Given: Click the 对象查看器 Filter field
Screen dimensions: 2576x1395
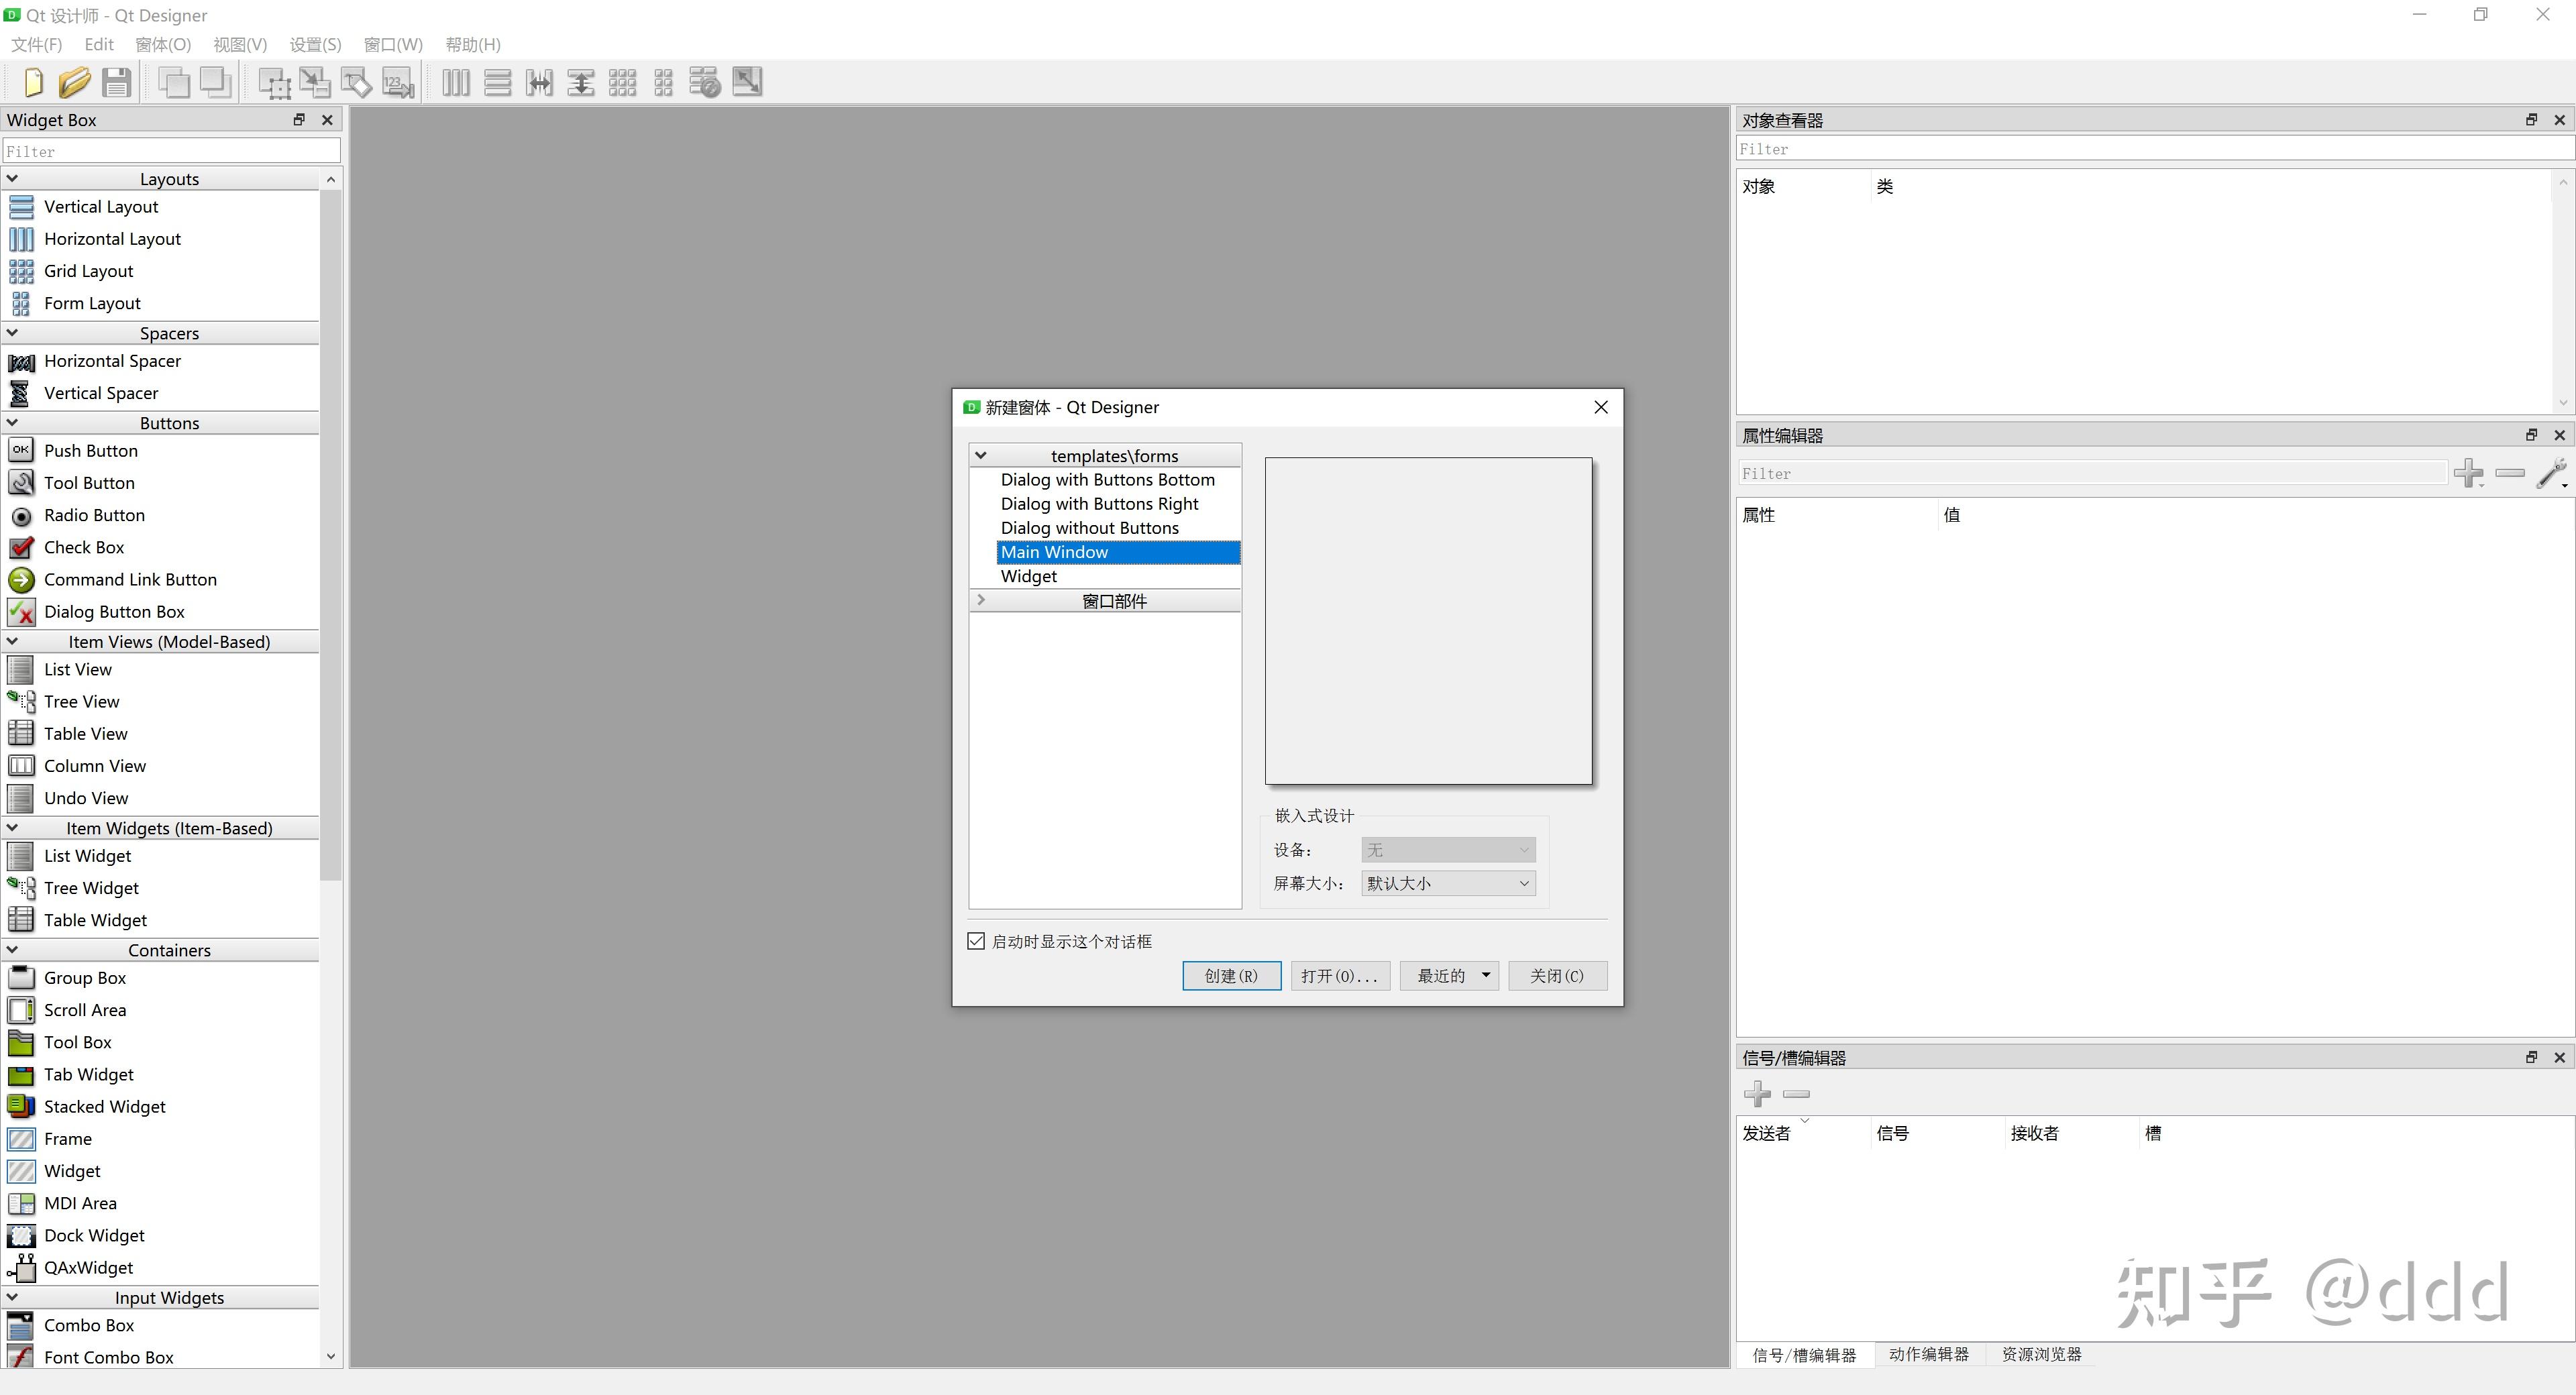Looking at the screenshot, I should pyautogui.click(x=2154, y=149).
